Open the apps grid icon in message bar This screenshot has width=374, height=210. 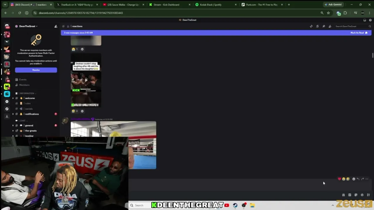[368, 195]
